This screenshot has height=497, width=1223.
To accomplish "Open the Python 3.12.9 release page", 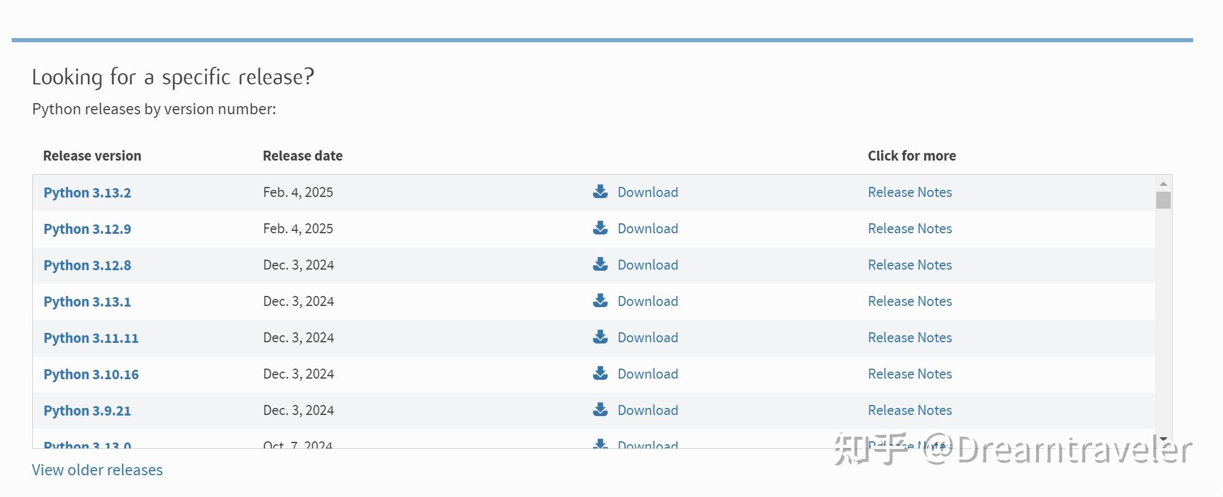I will (87, 229).
